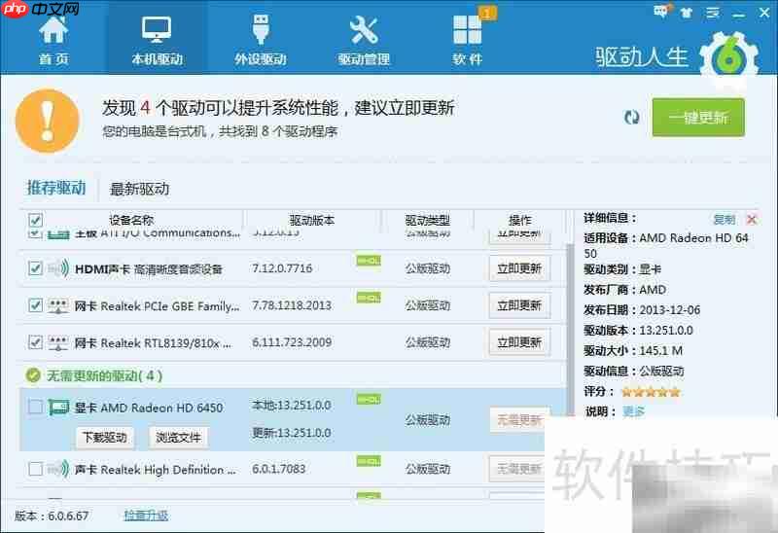Click the green WHQL badge on HDMI声卡 row
Screen dimensions: 778x533
pos(369,261)
